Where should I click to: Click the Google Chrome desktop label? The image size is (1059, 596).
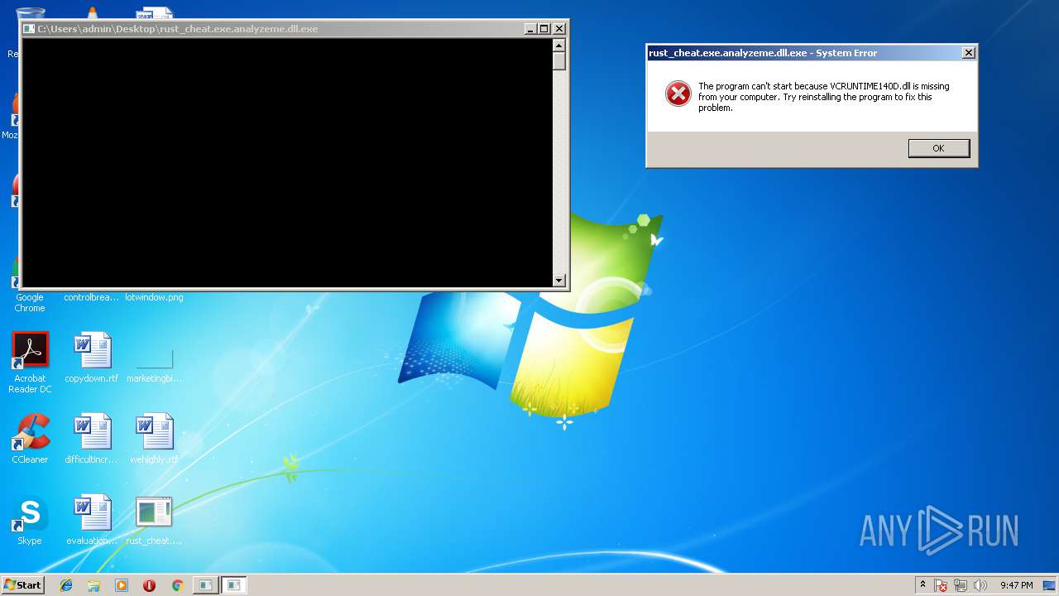30,303
